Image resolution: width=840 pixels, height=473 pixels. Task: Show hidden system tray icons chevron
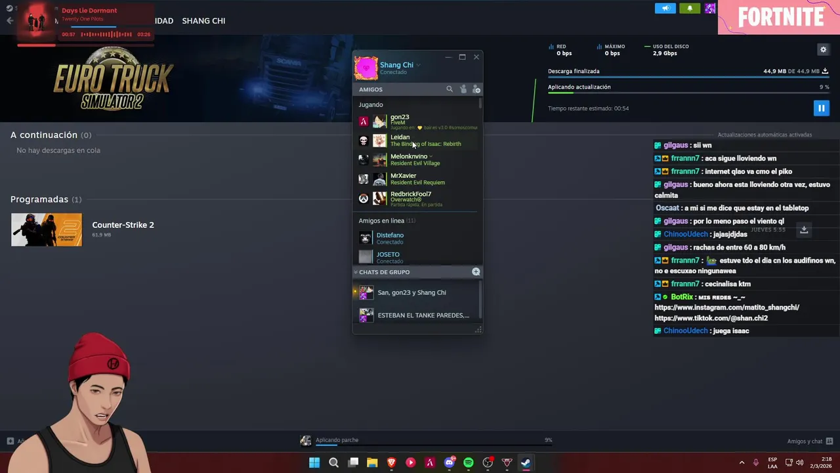point(742,462)
